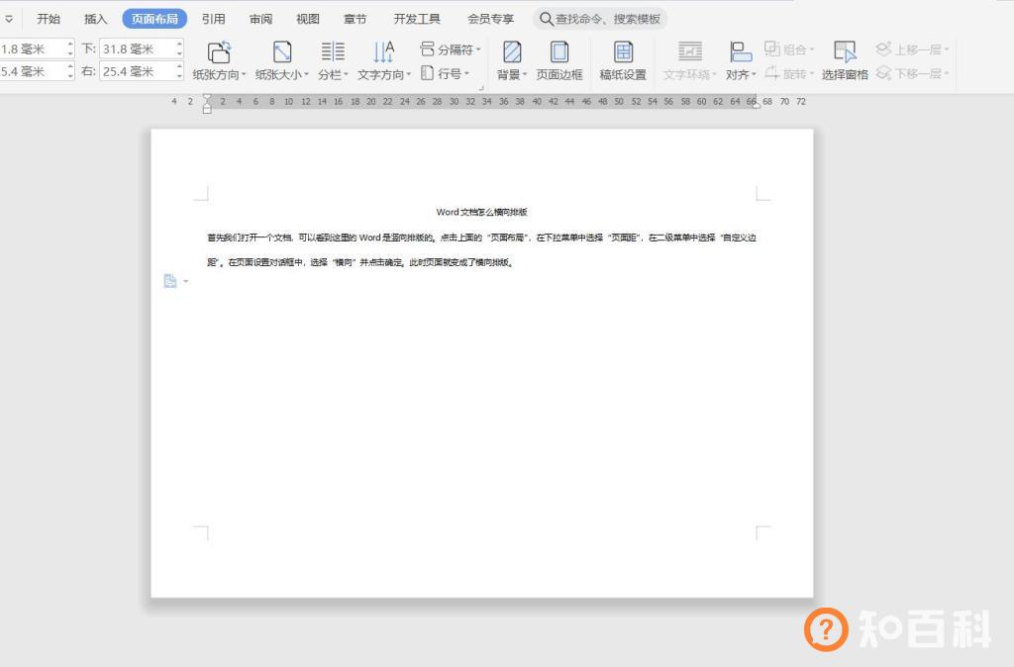The width and height of the screenshot is (1014, 667).
Task: Open the 分栏 columns icon
Action: tap(333, 51)
